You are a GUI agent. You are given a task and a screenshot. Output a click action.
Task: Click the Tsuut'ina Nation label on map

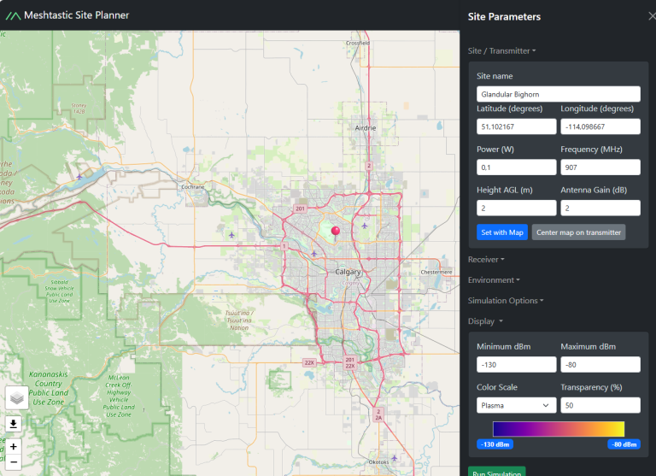coord(239,320)
